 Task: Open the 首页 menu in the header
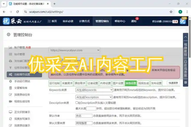coord(52,21)
